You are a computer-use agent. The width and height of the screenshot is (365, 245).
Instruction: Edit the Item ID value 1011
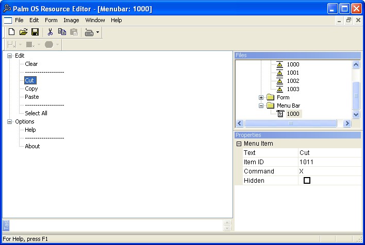(329, 162)
